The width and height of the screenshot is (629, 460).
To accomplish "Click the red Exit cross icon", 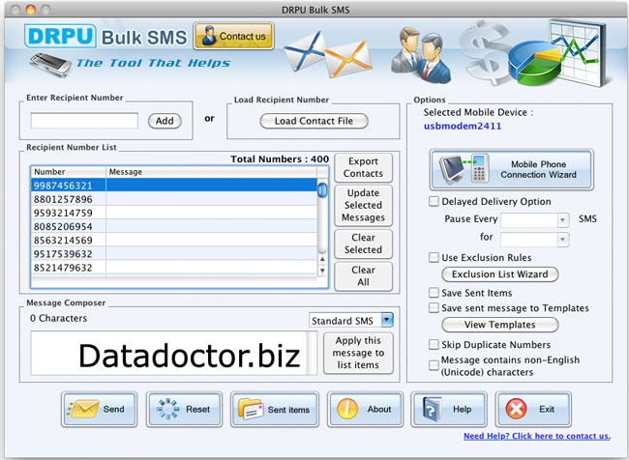I will coord(516,409).
